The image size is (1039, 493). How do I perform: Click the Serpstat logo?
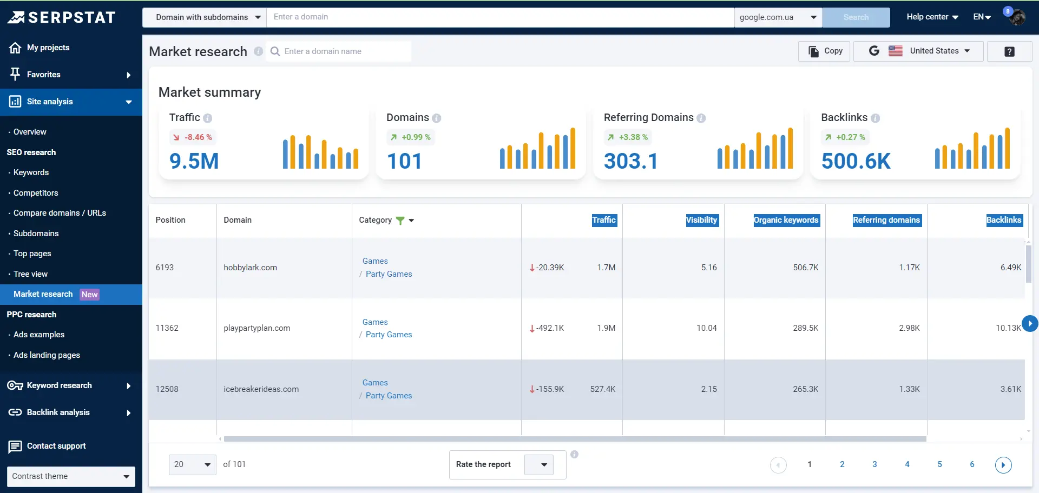click(61, 17)
